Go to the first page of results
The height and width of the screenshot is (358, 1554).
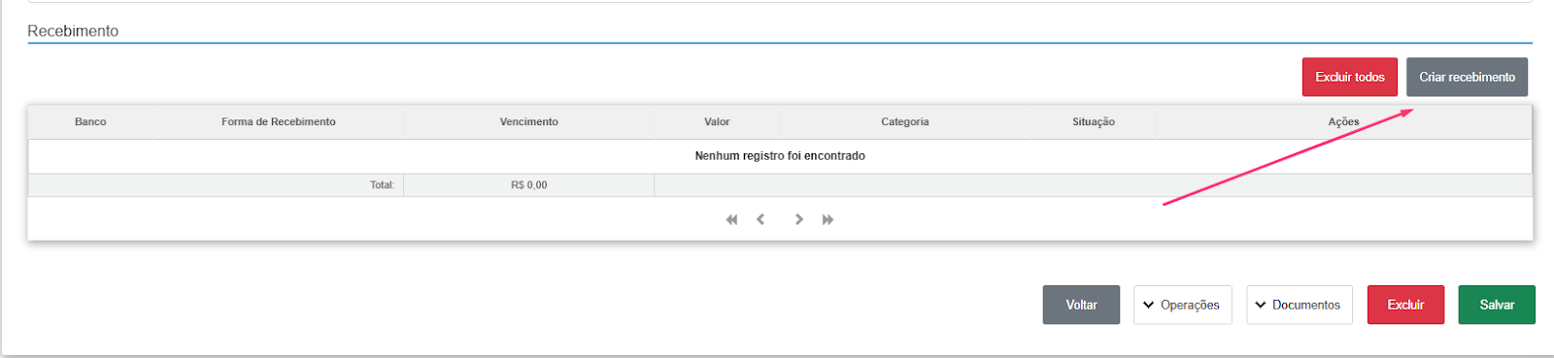point(731,220)
